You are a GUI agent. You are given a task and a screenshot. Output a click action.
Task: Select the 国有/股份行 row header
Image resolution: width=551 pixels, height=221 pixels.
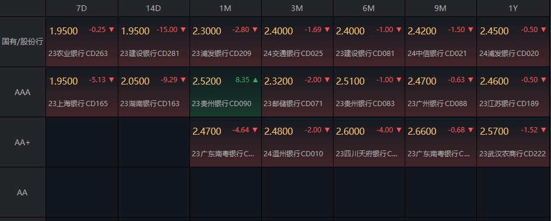click(x=23, y=41)
